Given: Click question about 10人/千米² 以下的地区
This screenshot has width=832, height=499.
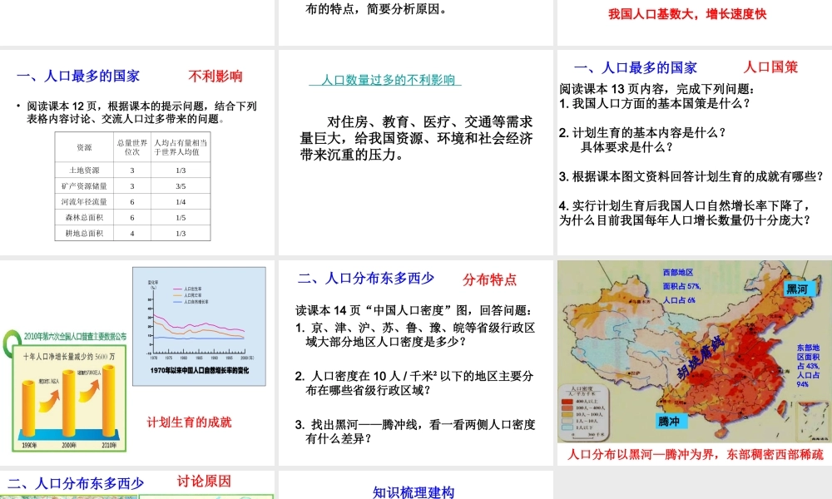Looking at the screenshot, I should 414,383.
